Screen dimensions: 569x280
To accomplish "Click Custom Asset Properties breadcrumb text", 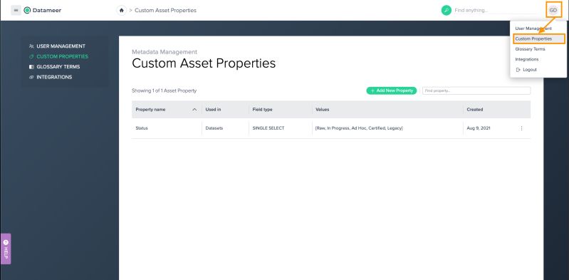I will 165,11.
